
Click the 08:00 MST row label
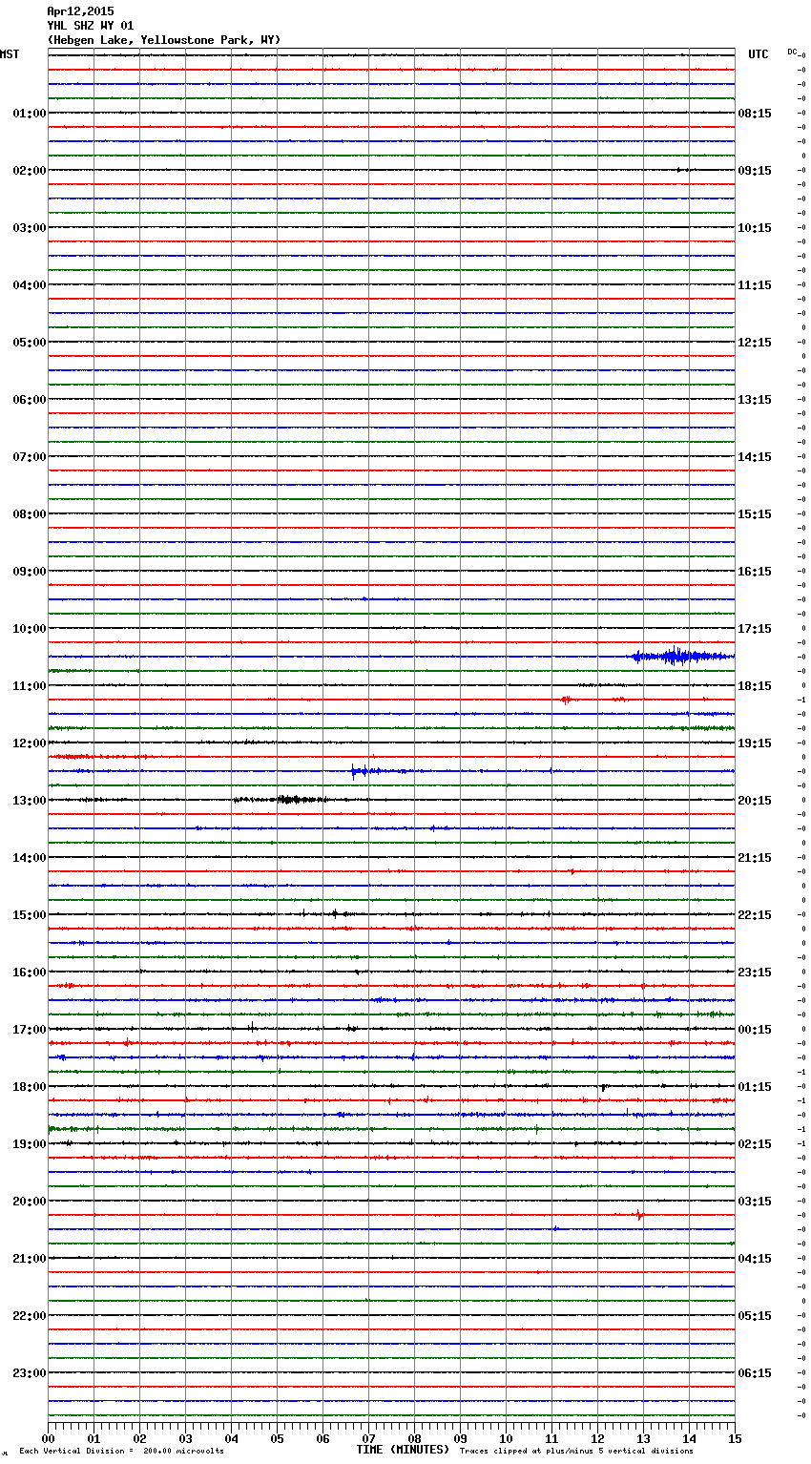pos(30,514)
